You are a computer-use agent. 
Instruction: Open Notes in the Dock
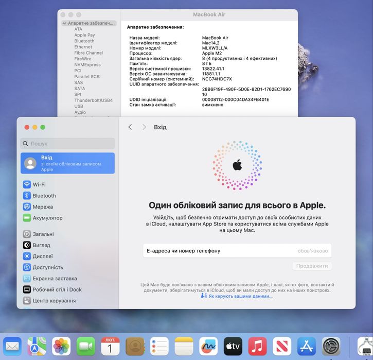184,346
